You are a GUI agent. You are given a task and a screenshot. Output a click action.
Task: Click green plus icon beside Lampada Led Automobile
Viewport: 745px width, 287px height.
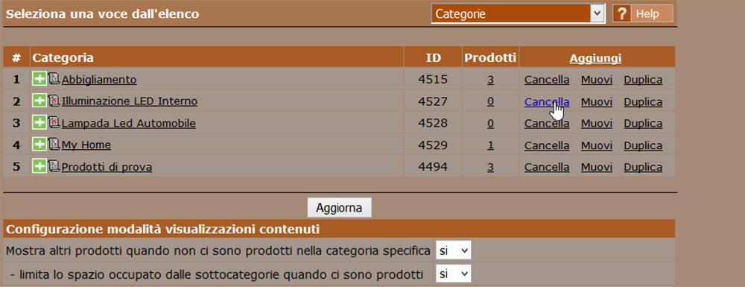(39, 122)
